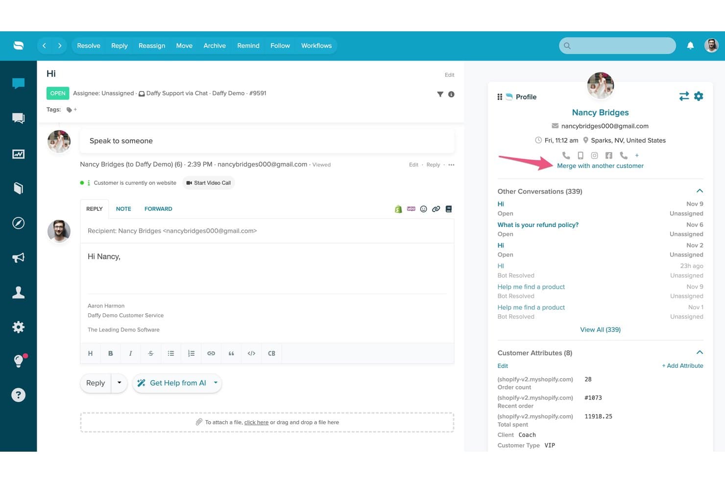The height and width of the screenshot is (483, 725).
Task: Insert an emoji with smiley icon
Action: tap(423, 209)
